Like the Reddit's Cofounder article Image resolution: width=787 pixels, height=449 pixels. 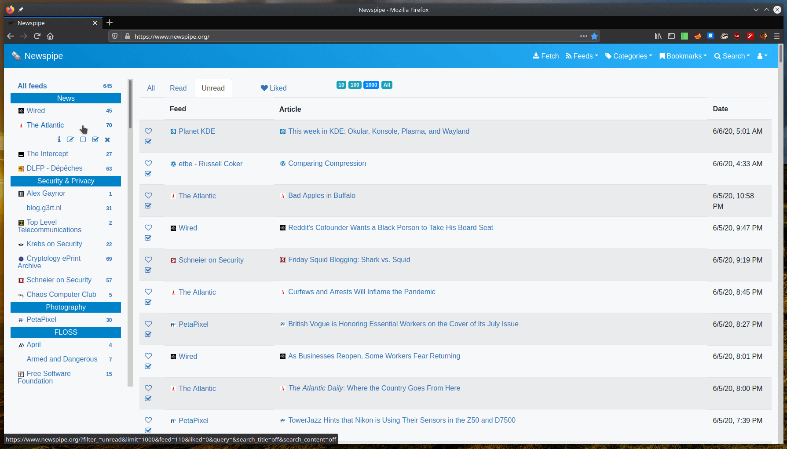(148, 227)
